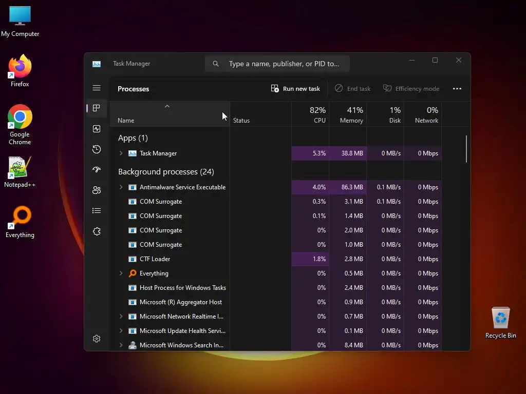Screen dimensions: 526x394
Task: Click Antimalware's 86.3 MB memory cell
Action: pyautogui.click(x=348, y=187)
